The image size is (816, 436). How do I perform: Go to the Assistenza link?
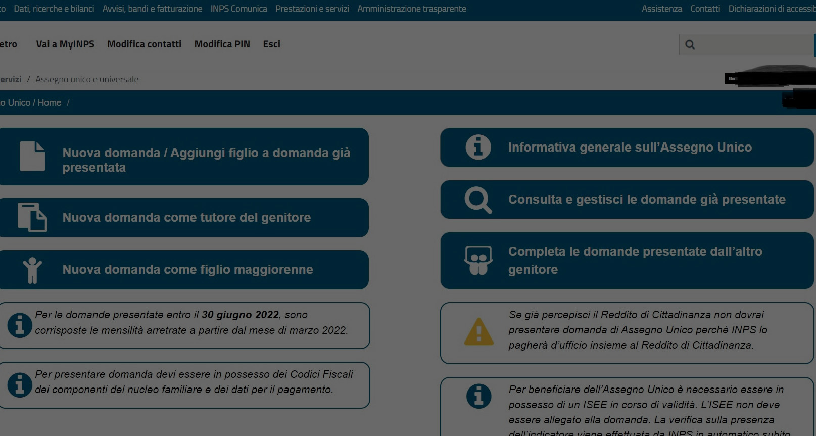[661, 9]
